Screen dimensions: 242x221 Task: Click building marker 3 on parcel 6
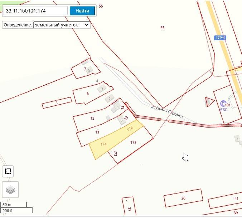(x=102, y=89)
